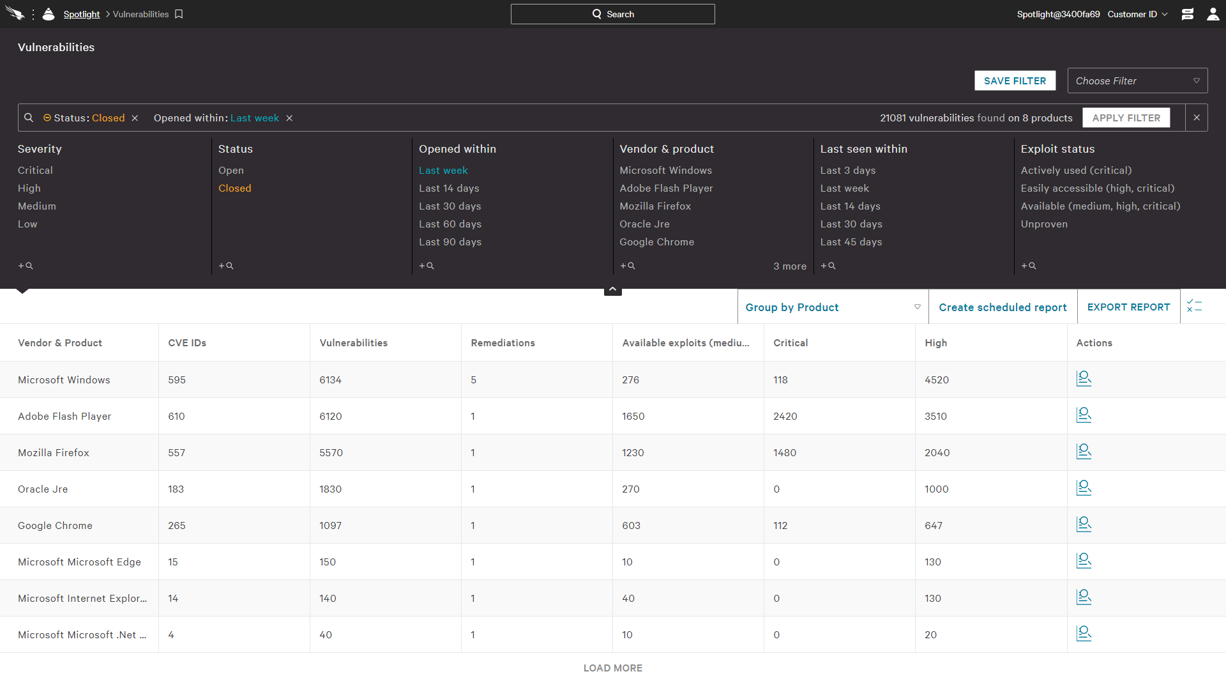
Task: Sort by the Critical column header
Action: click(791, 343)
